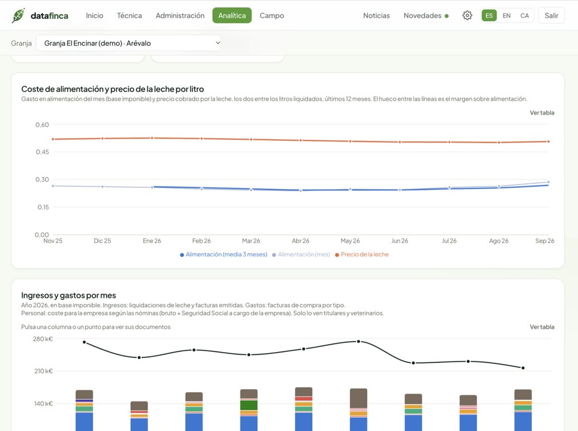Screen dimensions: 578x431
Task: Click the datafinca leaf logo icon
Action: tap(18, 16)
